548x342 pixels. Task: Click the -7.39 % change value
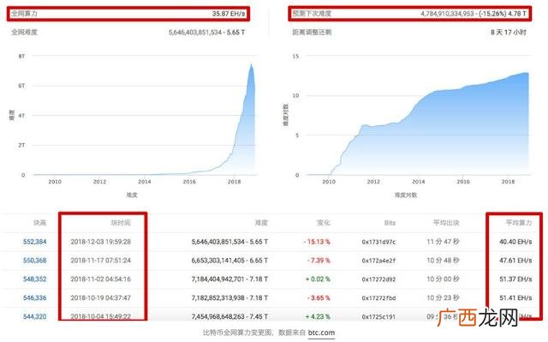tap(319, 261)
